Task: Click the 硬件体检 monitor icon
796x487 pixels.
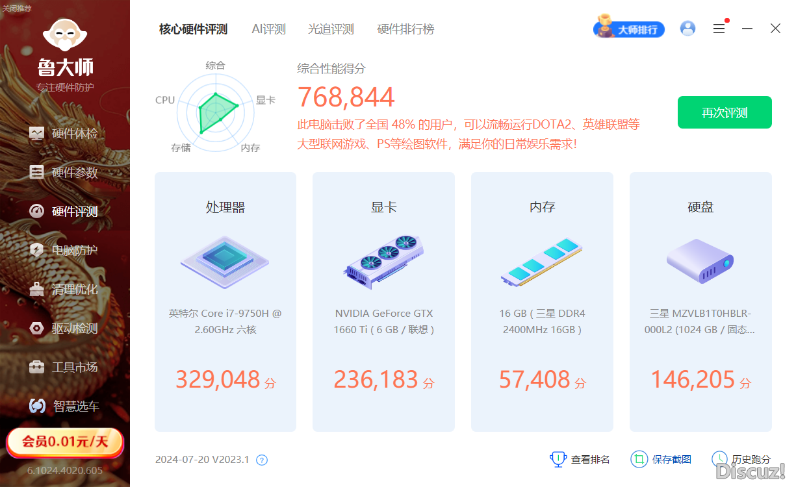Action: 37,134
